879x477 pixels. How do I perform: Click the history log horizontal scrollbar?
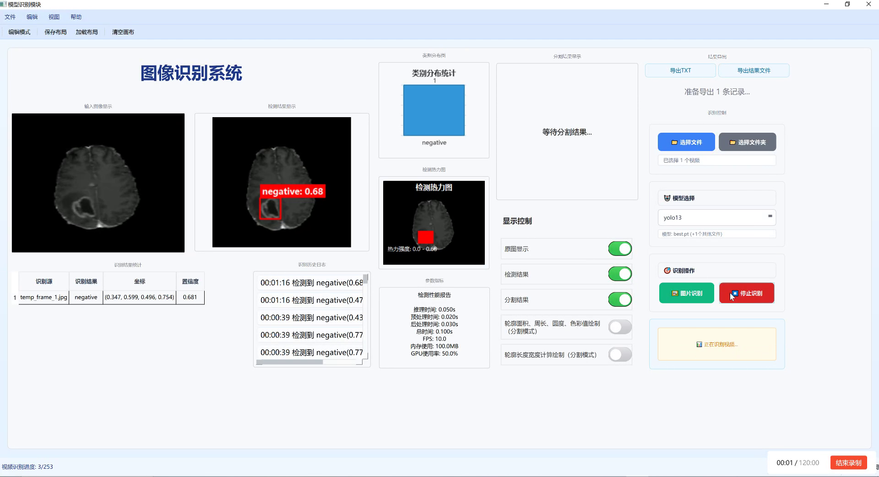(x=290, y=362)
